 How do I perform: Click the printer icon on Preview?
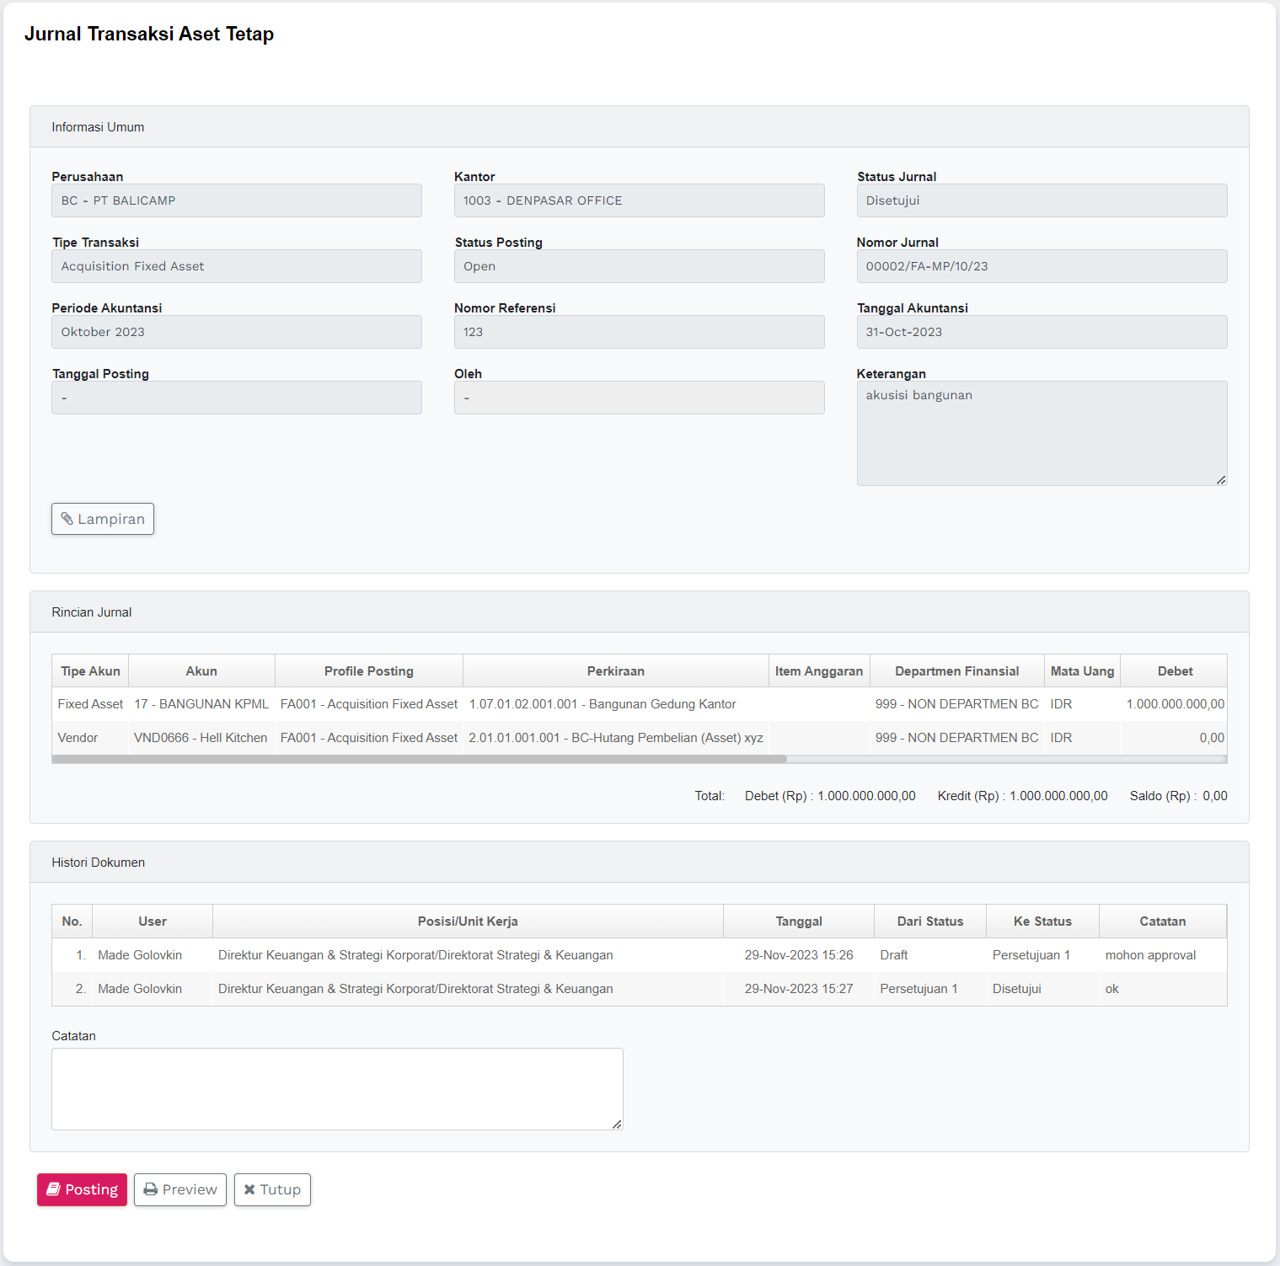(151, 1189)
